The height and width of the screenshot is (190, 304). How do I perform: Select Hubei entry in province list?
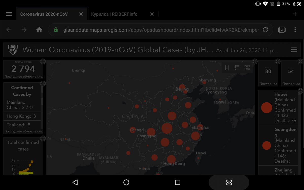pyautogui.click(x=278, y=107)
